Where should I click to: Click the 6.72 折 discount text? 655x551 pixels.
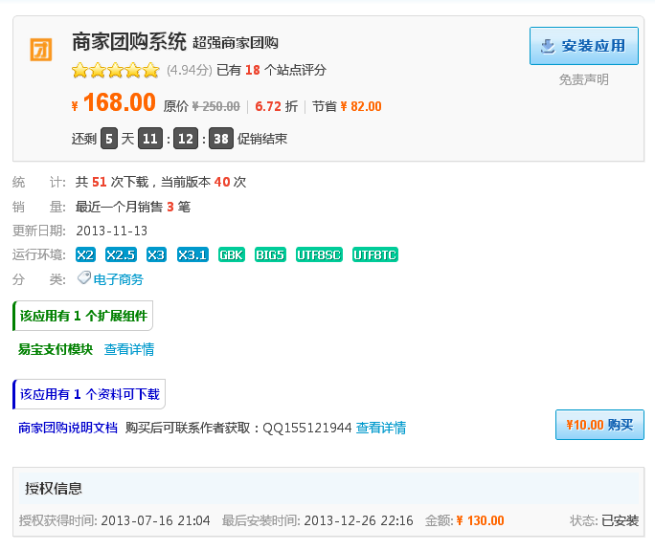click(276, 106)
